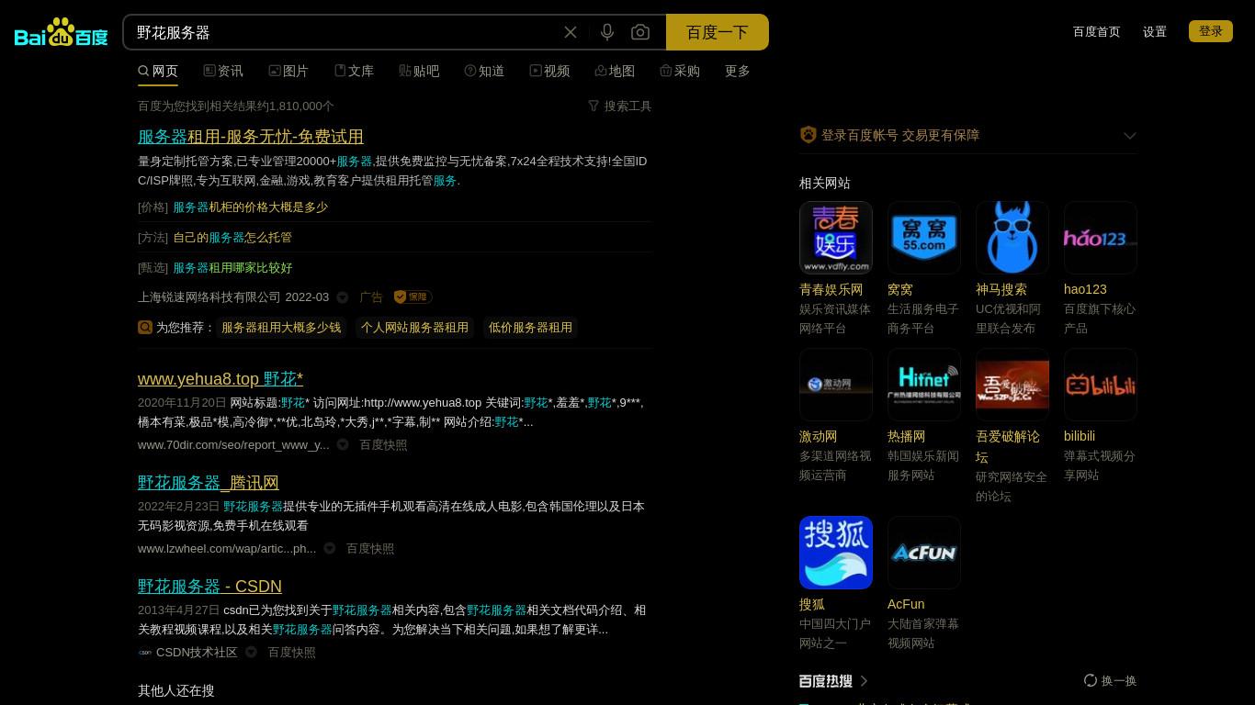This screenshot has width=1255, height=705.
Task: Open the 吾爱破解论坛 site icon
Action: point(1012,385)
